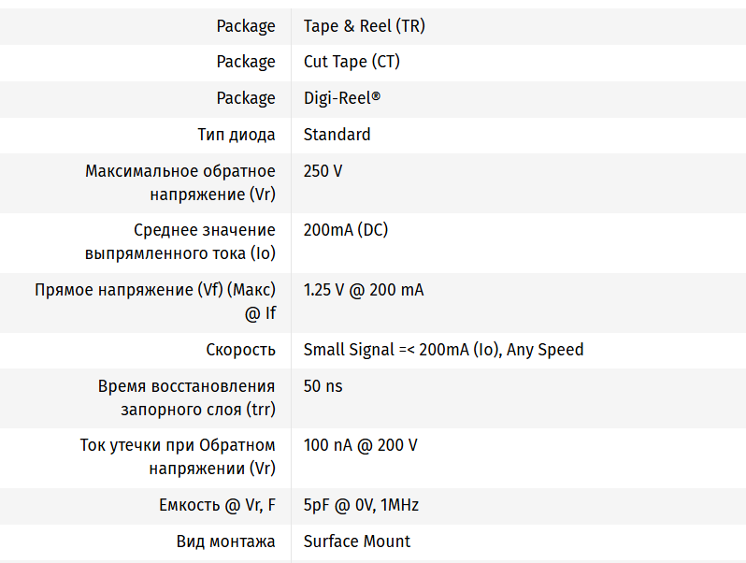Screen dimensions: 746x563
Task: Select the "5pF @ 0V, 1MHz" value
Action: [x=361, y=505]
